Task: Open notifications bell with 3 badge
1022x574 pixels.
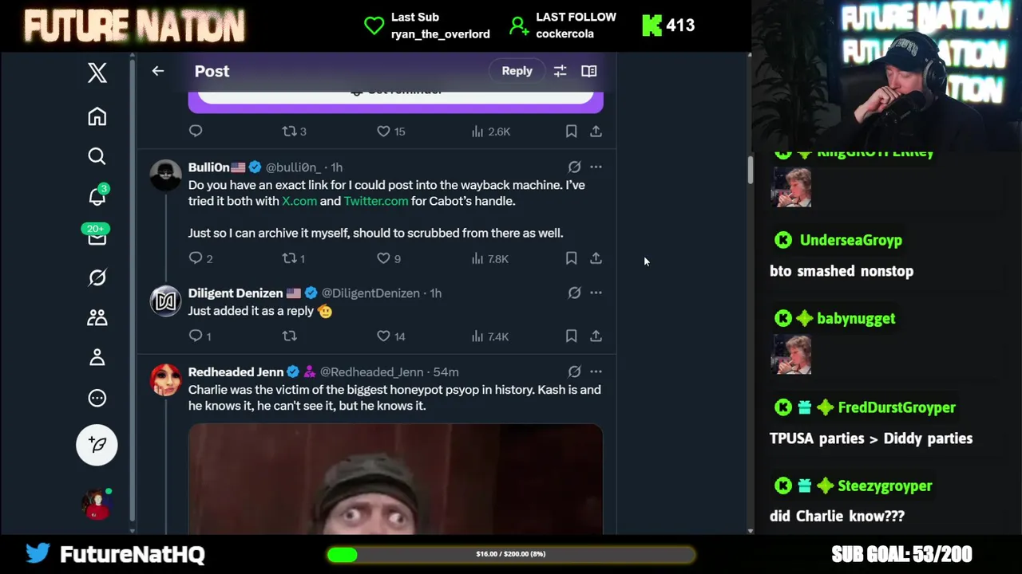Action: tap(97, 195)
